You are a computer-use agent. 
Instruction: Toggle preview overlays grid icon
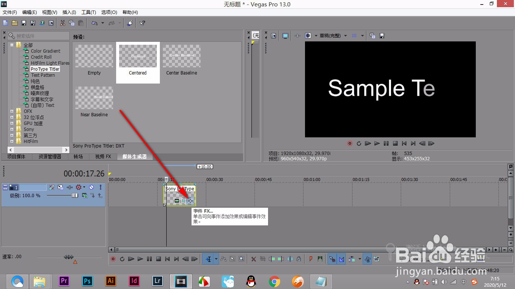pos(354,36)
